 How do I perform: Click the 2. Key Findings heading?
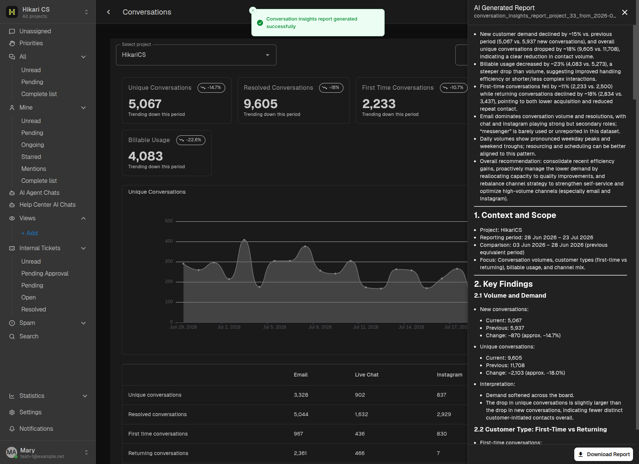503,284
